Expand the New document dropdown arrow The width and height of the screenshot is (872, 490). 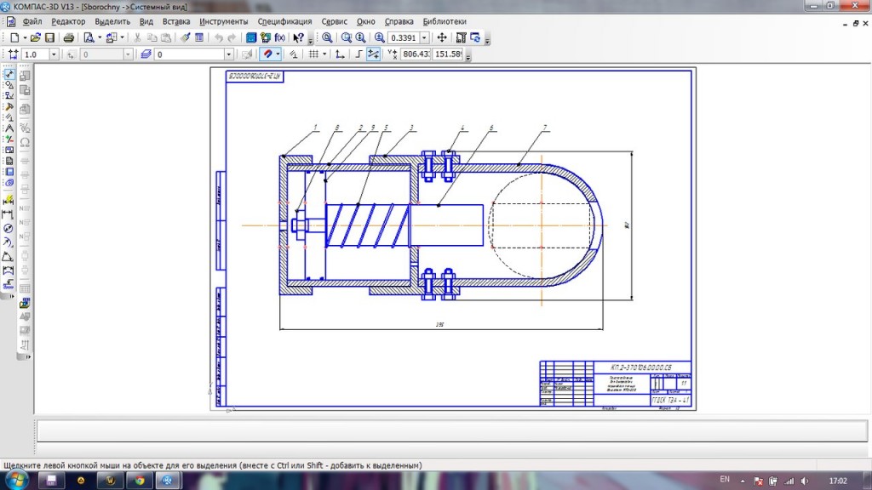25,37
